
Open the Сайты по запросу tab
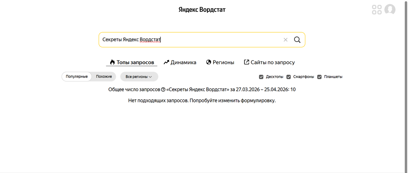[x=269, y=62]
